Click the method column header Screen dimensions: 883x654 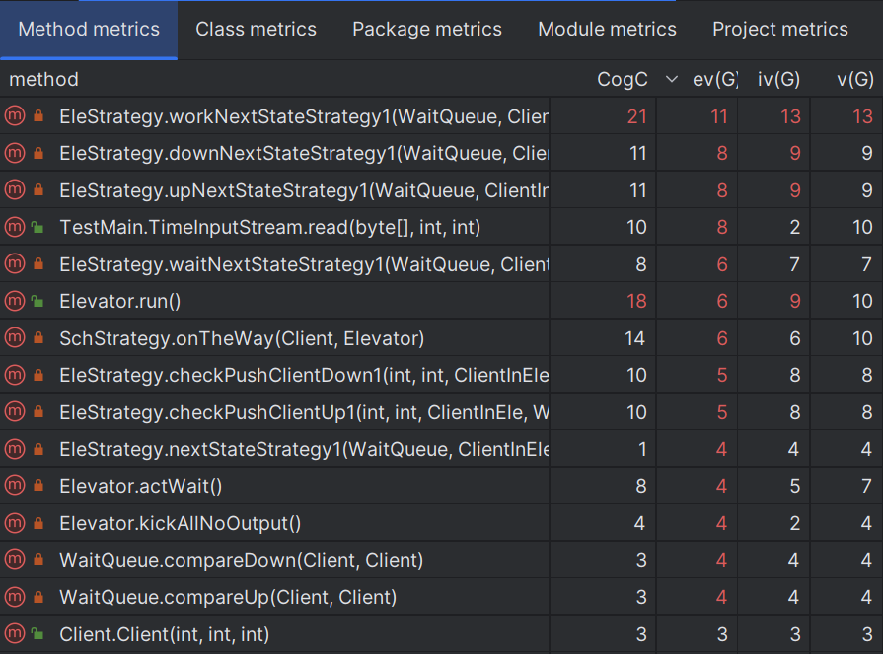pyautogui.click(x=44, y=79)
